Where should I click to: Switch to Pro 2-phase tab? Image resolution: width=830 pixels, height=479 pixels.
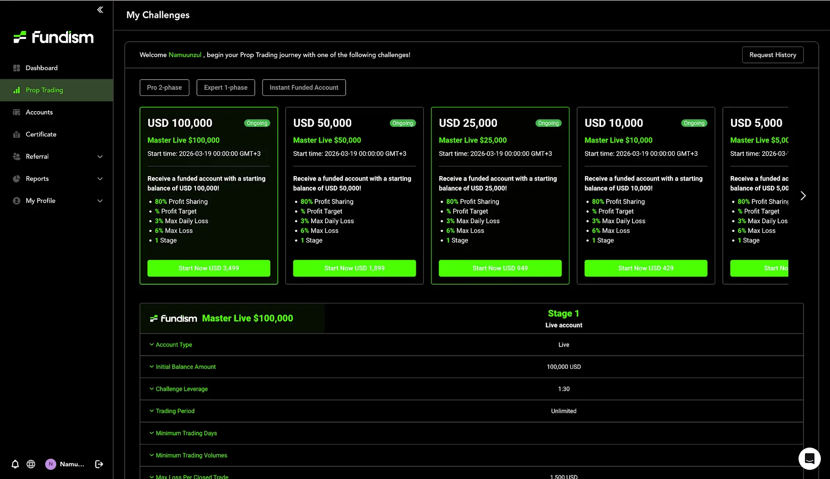tap(164, 88)
